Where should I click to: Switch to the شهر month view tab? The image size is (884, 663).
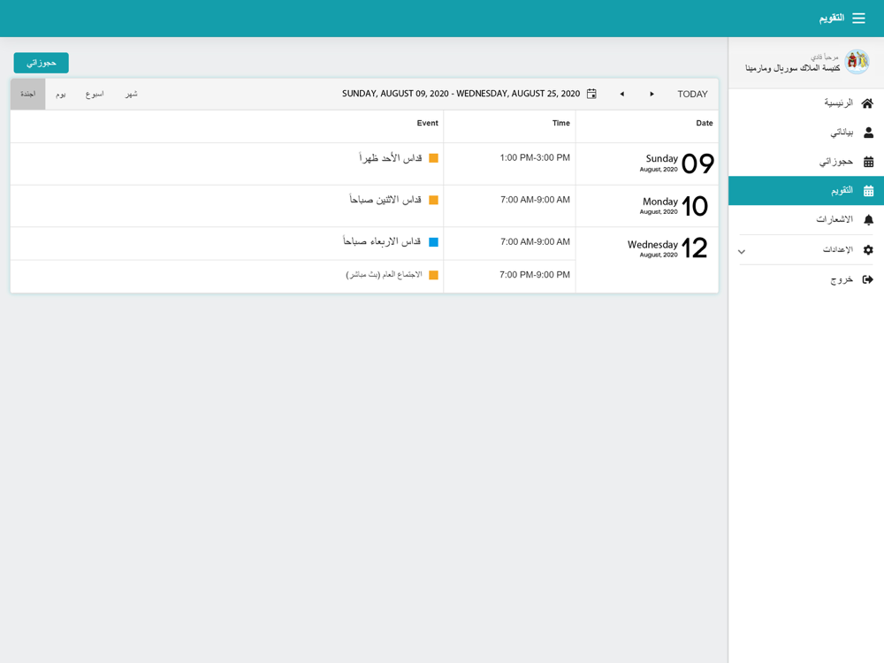click(132, 95)
